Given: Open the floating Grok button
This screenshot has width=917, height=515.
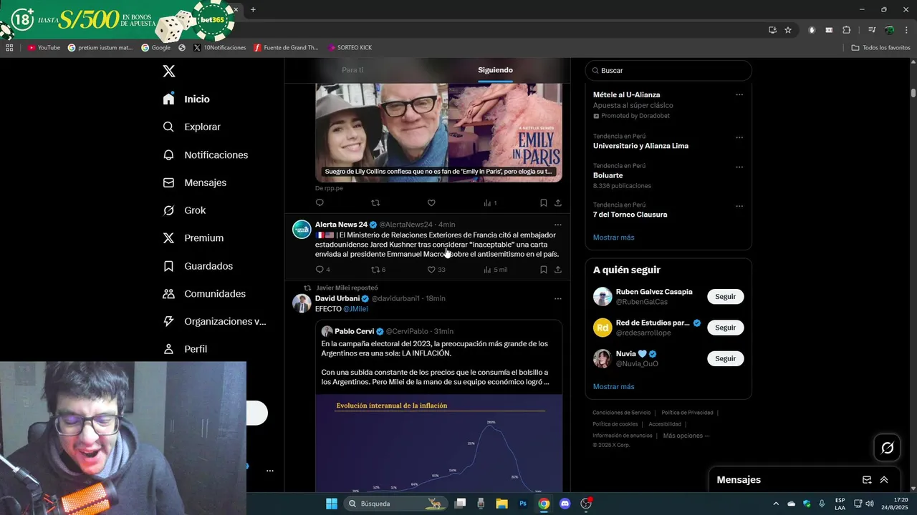Looking at the screenshot, I should pyautogui.click(x=888, y=448).
